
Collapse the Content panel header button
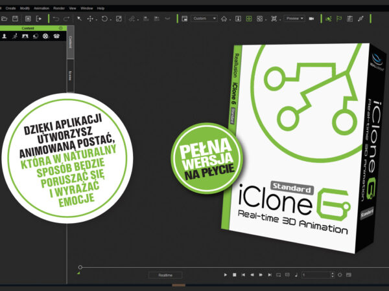click(61, 28)
